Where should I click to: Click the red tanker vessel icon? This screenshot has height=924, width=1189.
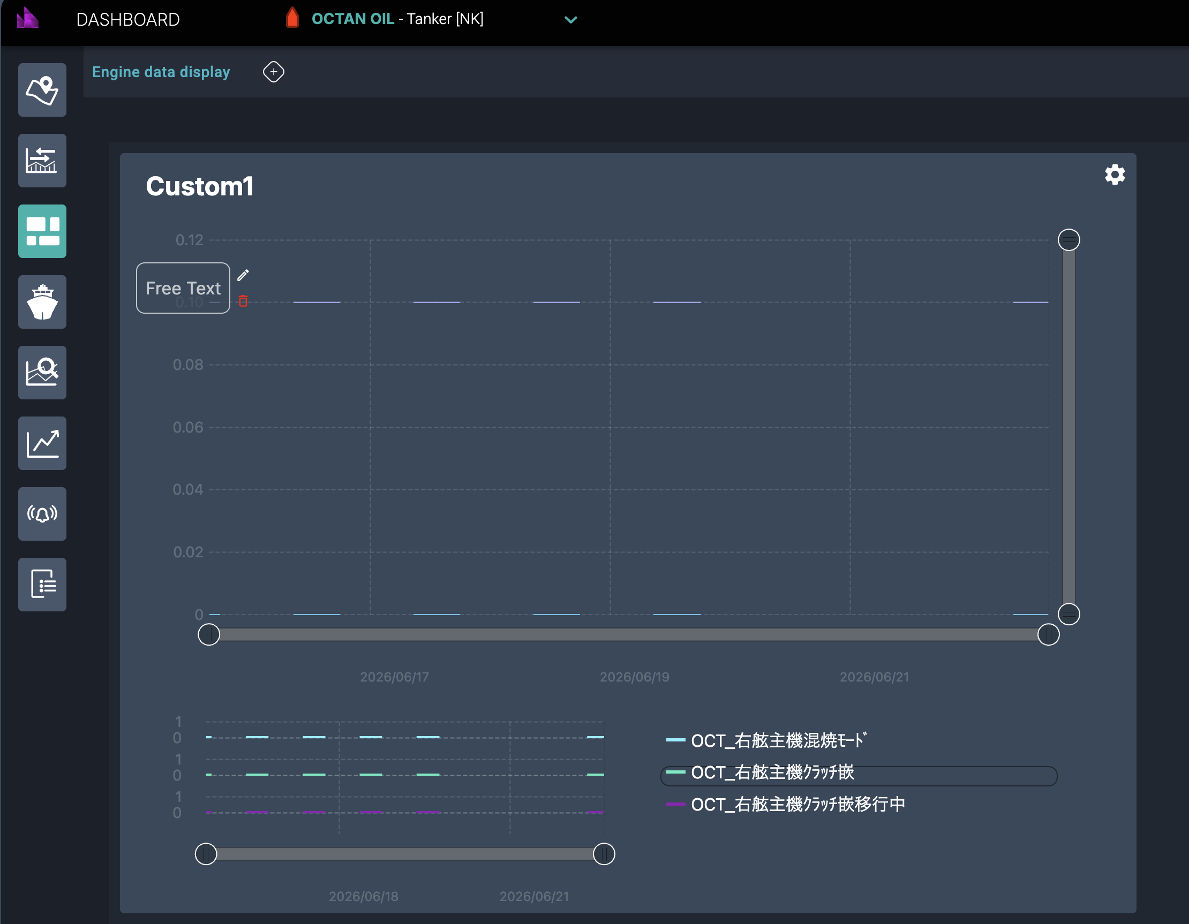click(x=292, y=18)
